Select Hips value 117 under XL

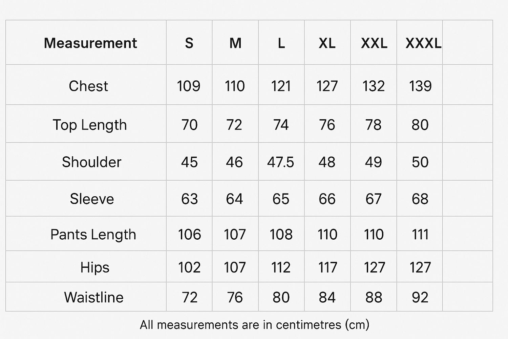pos(327,267)
